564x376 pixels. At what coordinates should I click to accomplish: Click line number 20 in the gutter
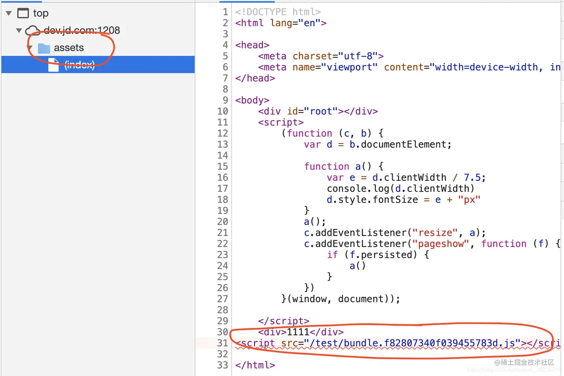point(223,222)
